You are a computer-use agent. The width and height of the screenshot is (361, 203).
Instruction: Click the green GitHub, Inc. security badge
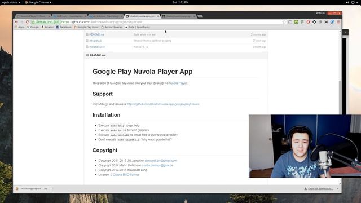click(46, 22)
